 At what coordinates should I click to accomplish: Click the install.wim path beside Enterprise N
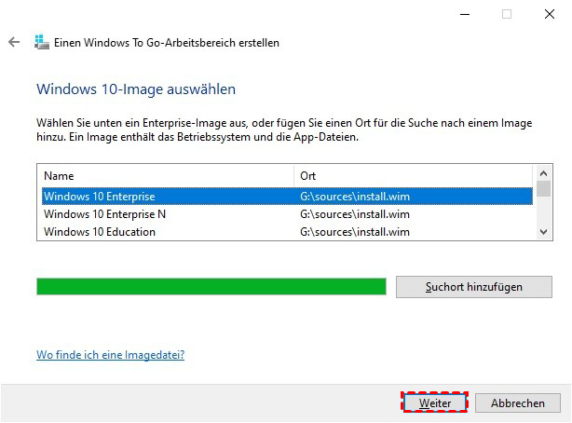pyautogui.click(x=355, y=214)
